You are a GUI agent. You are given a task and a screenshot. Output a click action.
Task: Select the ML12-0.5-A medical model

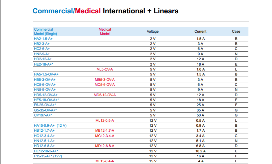click(105, 120)
